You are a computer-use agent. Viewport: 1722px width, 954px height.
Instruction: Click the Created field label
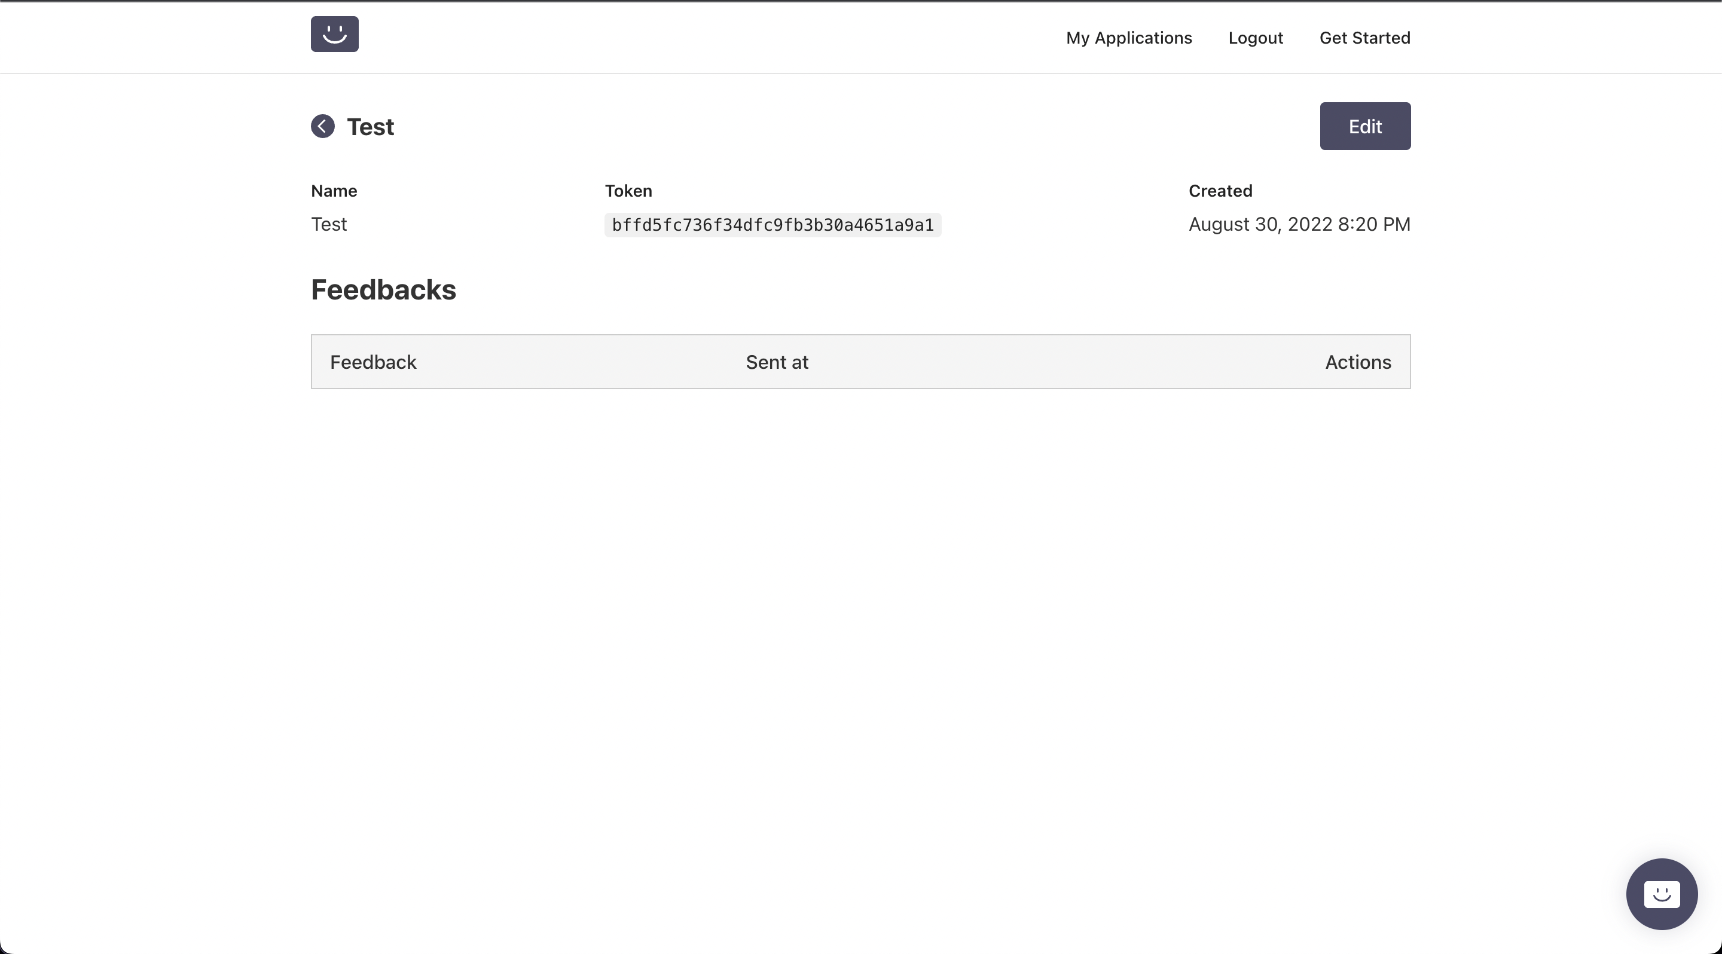pyautogui.click(x=1219, y=191)
